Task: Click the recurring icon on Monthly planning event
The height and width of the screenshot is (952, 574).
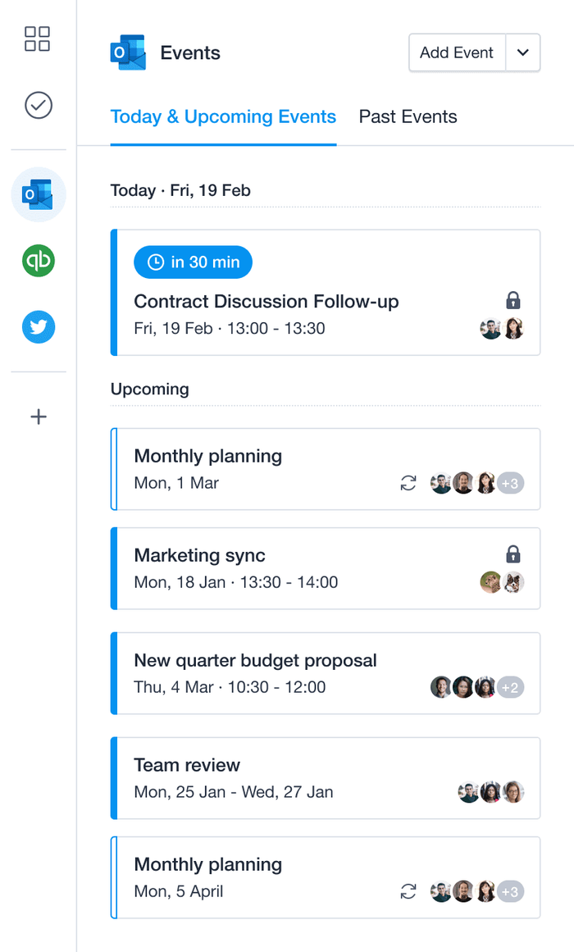Action: (x=408, y=483)
